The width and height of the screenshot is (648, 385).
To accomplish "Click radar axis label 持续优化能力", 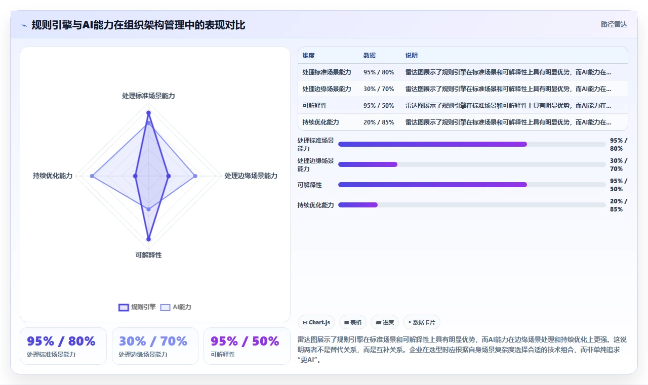I will click(x=53, y=176).
